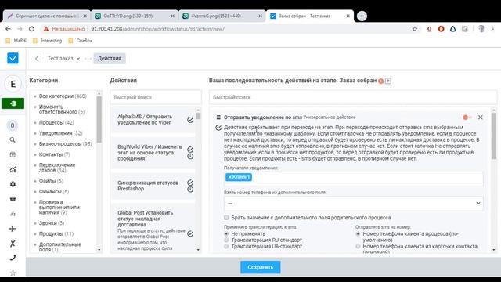Focus the Действия quick search field

click(x=156, y=97)
